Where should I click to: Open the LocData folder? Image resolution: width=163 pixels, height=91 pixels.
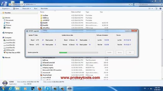pyautogui.click(x=45, y=15)
